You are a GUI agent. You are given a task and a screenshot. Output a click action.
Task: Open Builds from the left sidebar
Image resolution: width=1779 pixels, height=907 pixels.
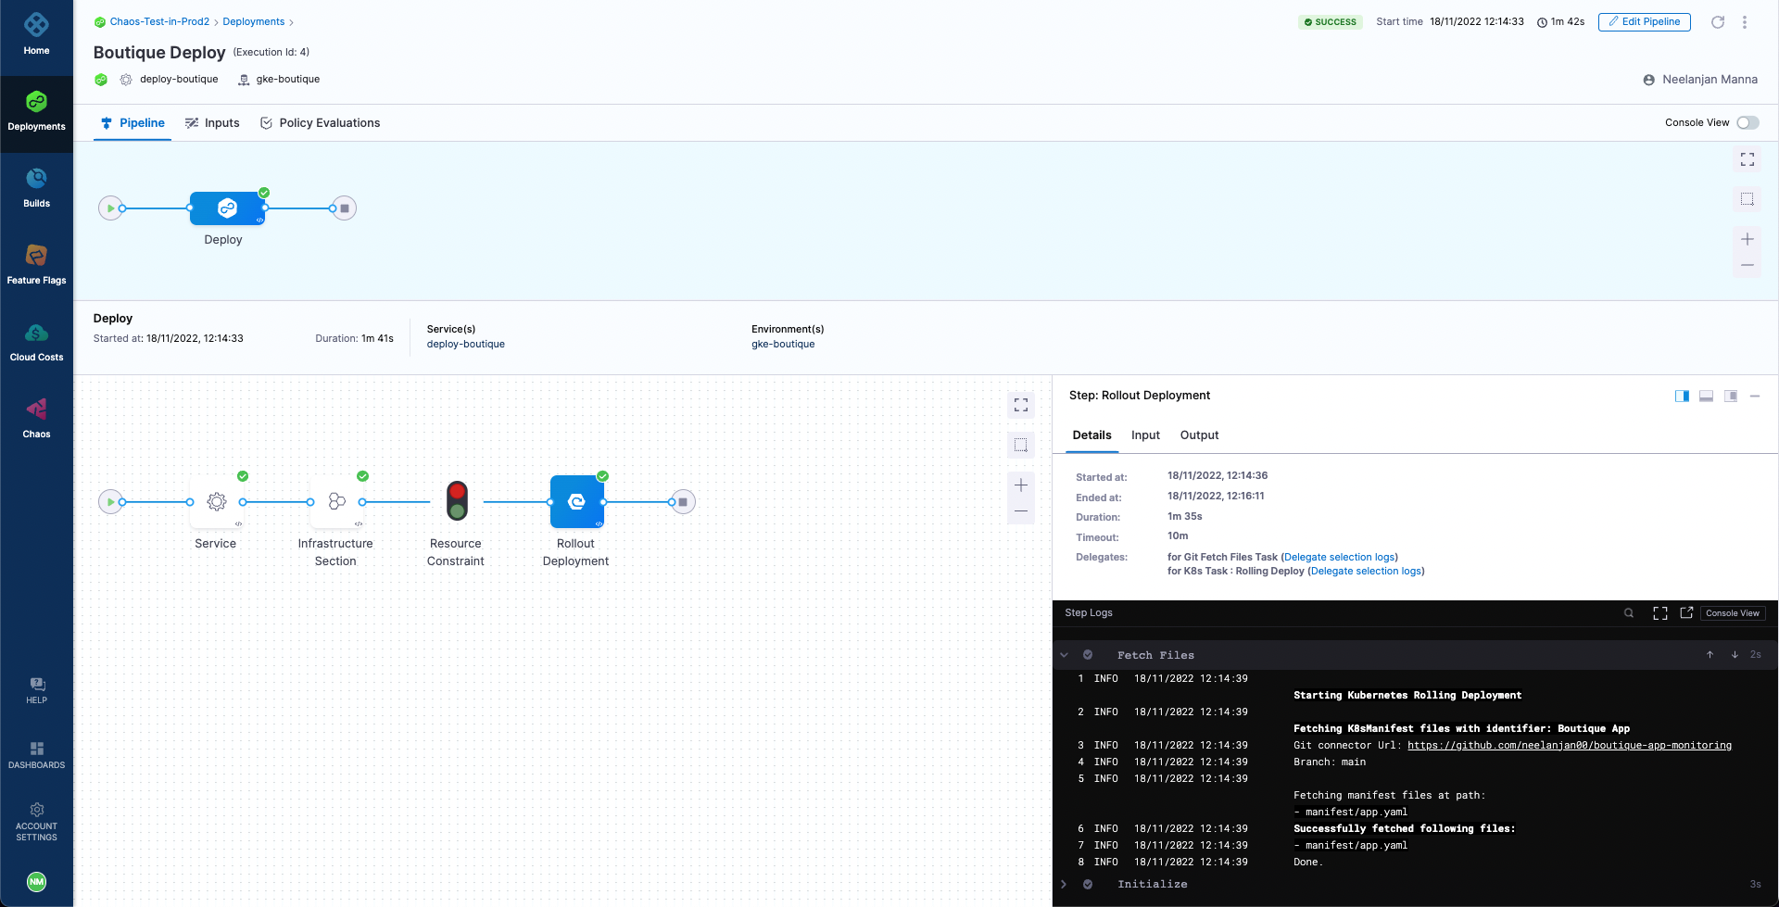coord(36,185)
